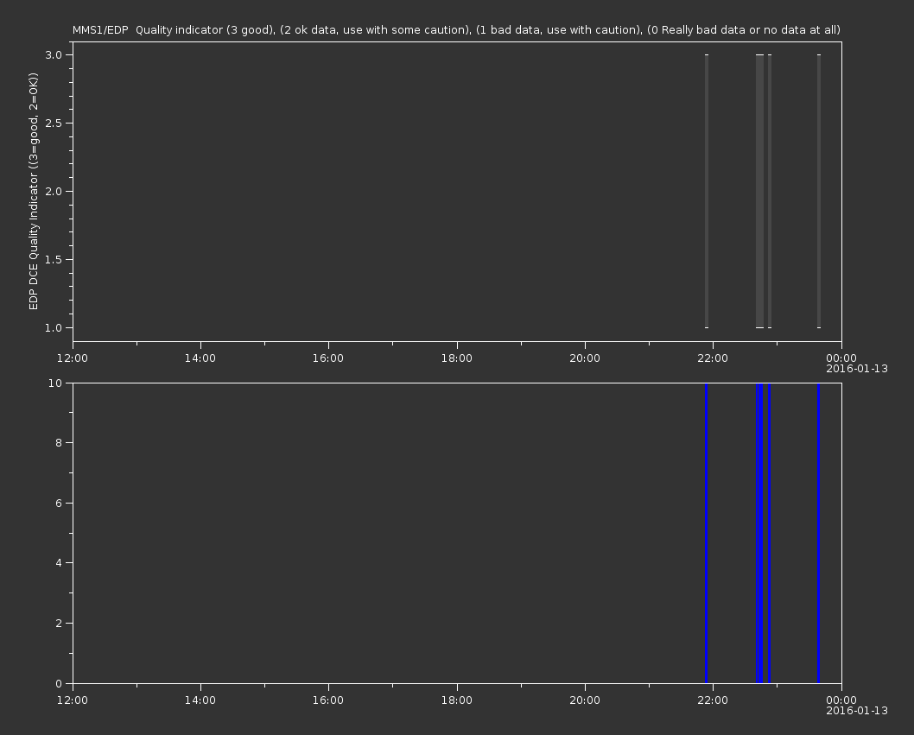
Task: Click the 'EDP DCE Quality Indicator' y-axis label
Action: [x=33, y=191]
